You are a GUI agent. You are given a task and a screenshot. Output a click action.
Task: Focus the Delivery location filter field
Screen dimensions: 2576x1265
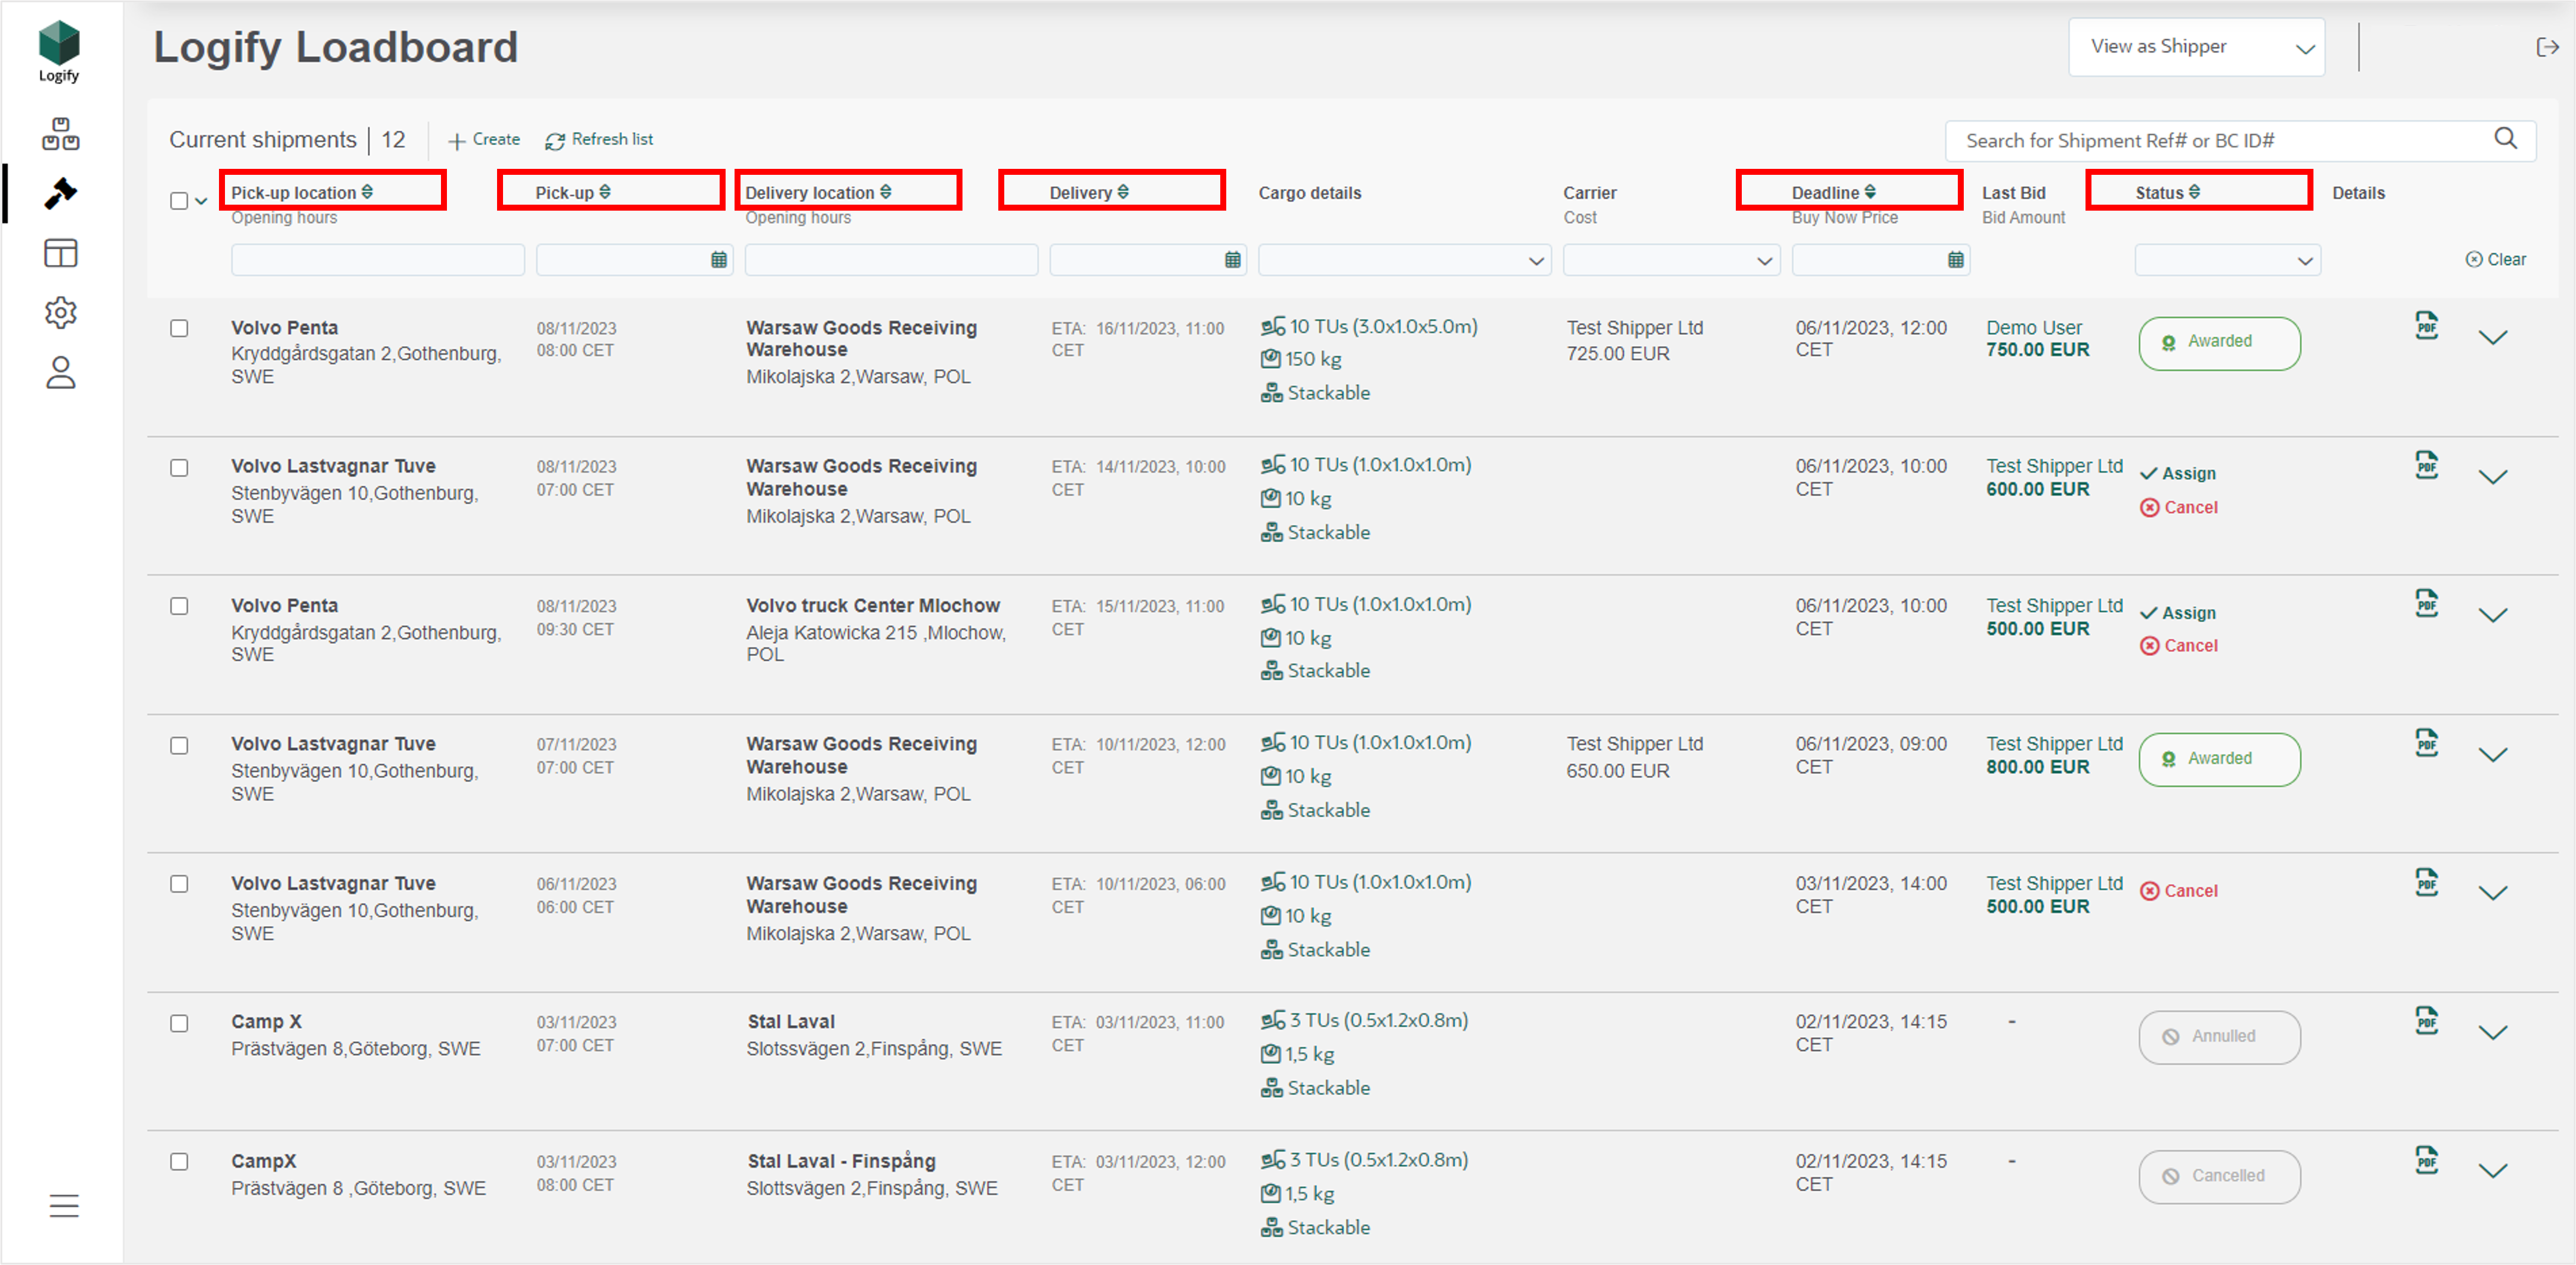[891, 260]
